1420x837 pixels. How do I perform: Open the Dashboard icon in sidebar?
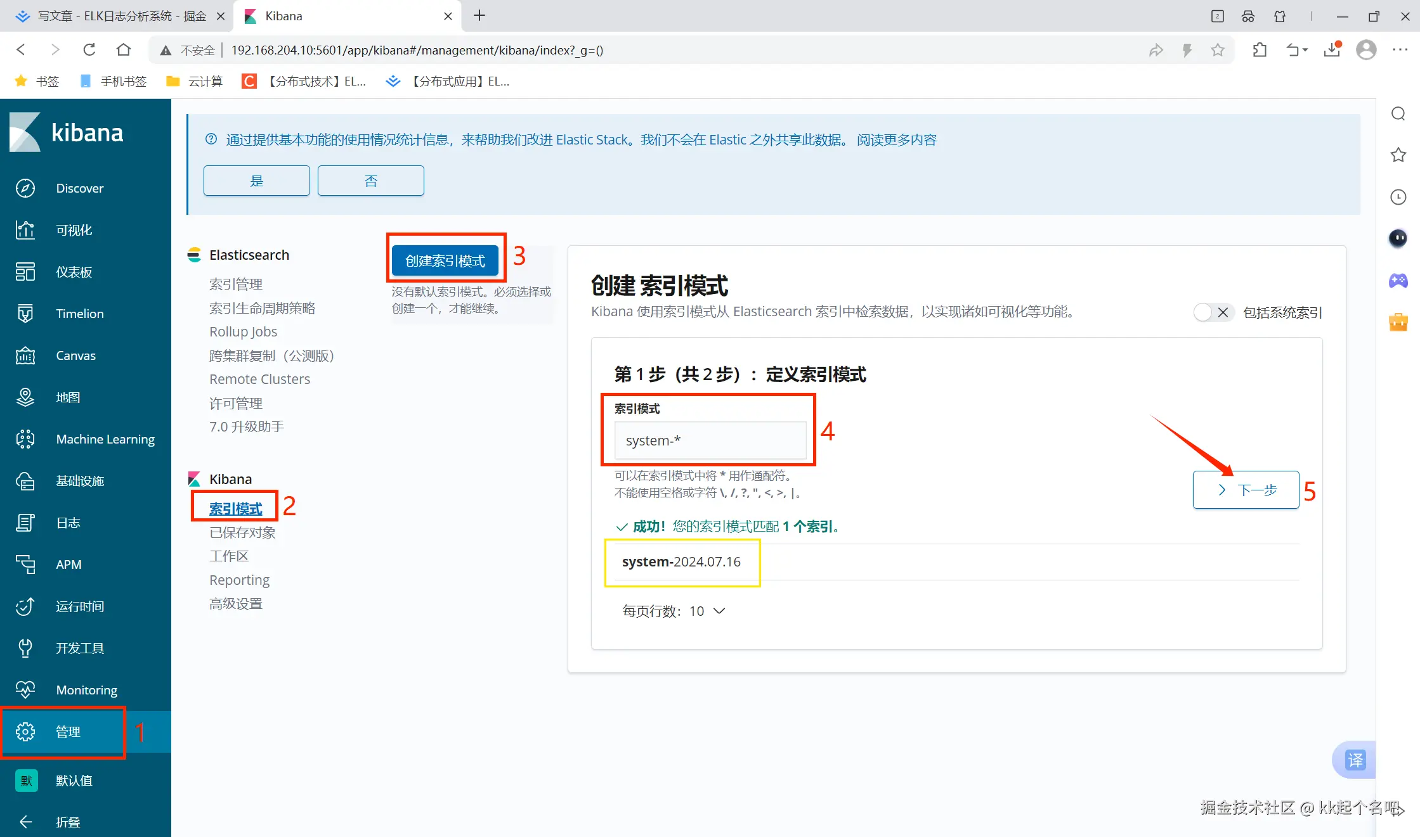pyautogui.click(x=25, y=272)
